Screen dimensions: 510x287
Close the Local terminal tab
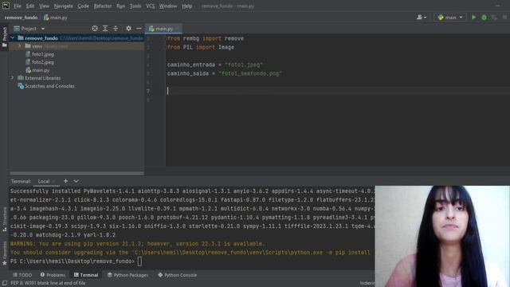pos(54,181)
